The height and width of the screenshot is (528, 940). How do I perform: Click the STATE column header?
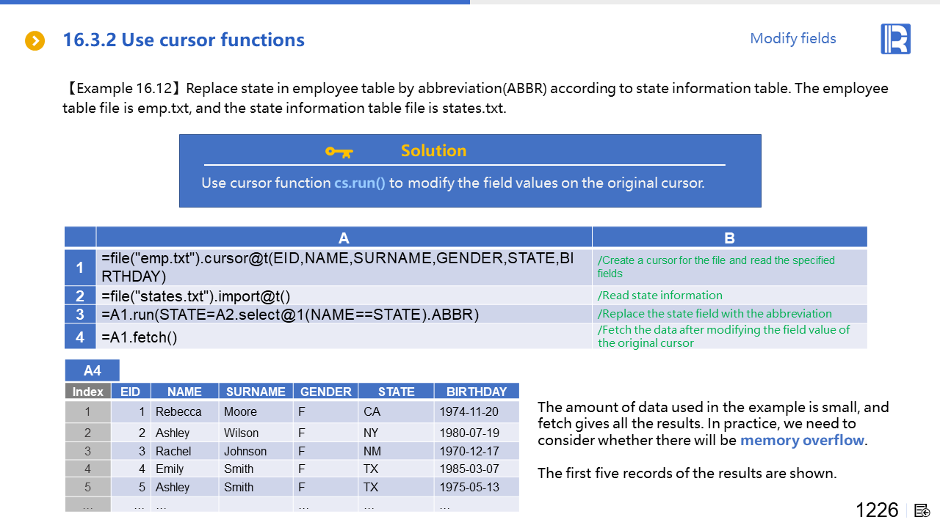pos(396,392)
